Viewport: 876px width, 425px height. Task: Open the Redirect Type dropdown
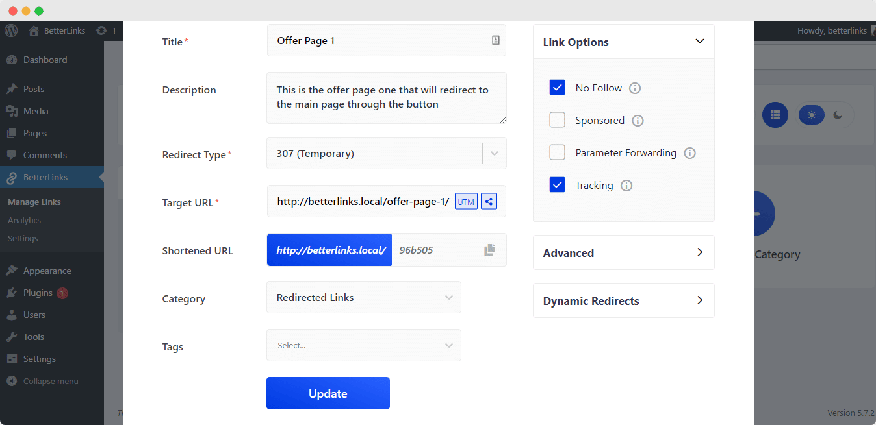tap(494, 153)
